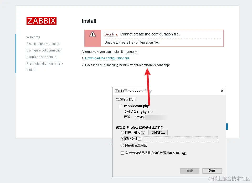Click the bold zabbix.conf.php filename in dialog

pyautogui.click(x=137, y=106)
